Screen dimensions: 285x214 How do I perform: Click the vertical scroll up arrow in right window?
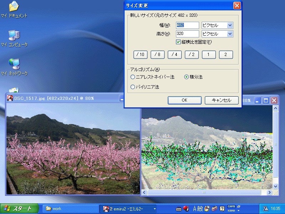275,108
